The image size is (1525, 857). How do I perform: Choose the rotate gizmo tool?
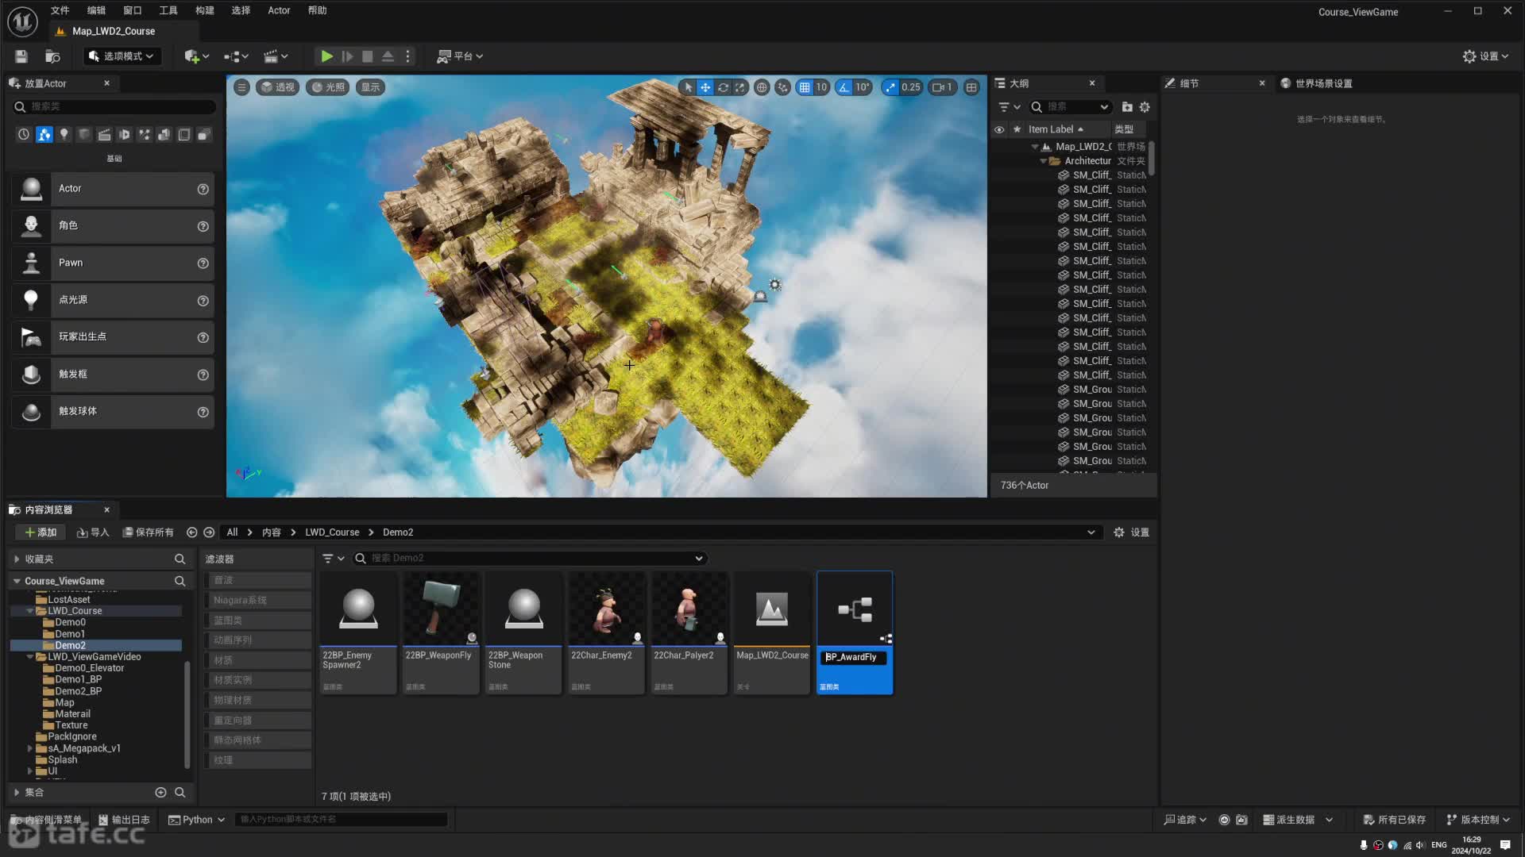point(723,87)
